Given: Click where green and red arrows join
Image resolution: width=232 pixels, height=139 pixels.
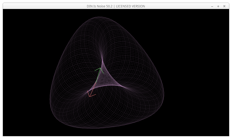Looking at the screenshot, I should pyautogui.click(x=96, y=82).
